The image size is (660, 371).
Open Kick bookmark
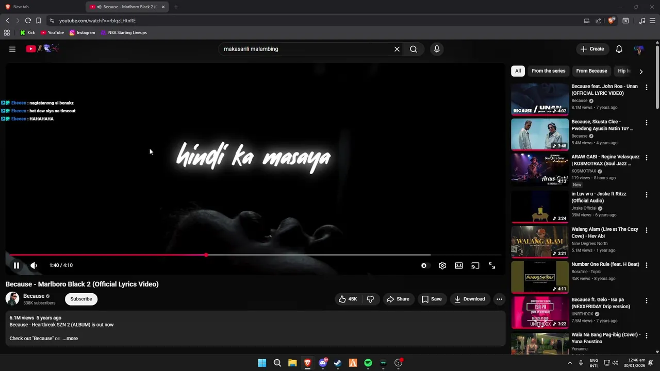tap(27, 32)
